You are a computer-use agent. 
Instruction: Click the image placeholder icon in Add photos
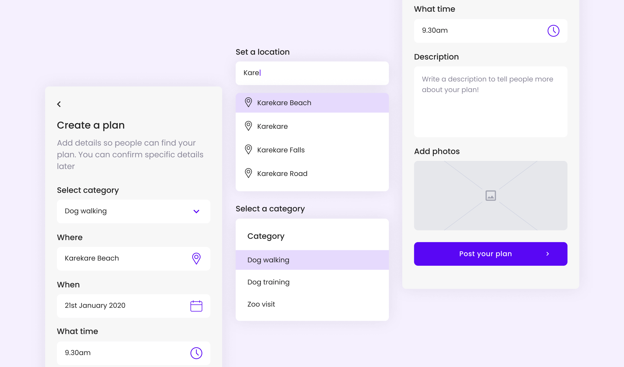(x=491, y=195)
